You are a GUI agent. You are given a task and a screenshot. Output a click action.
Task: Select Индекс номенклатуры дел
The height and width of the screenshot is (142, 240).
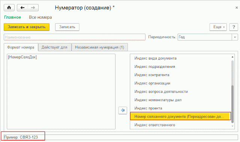click(158, 100)
